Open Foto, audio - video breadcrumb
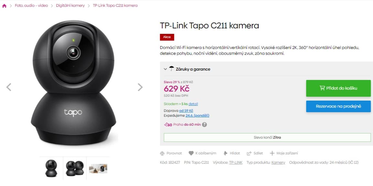Screen dimensions: 373x186 pos(31,5)
